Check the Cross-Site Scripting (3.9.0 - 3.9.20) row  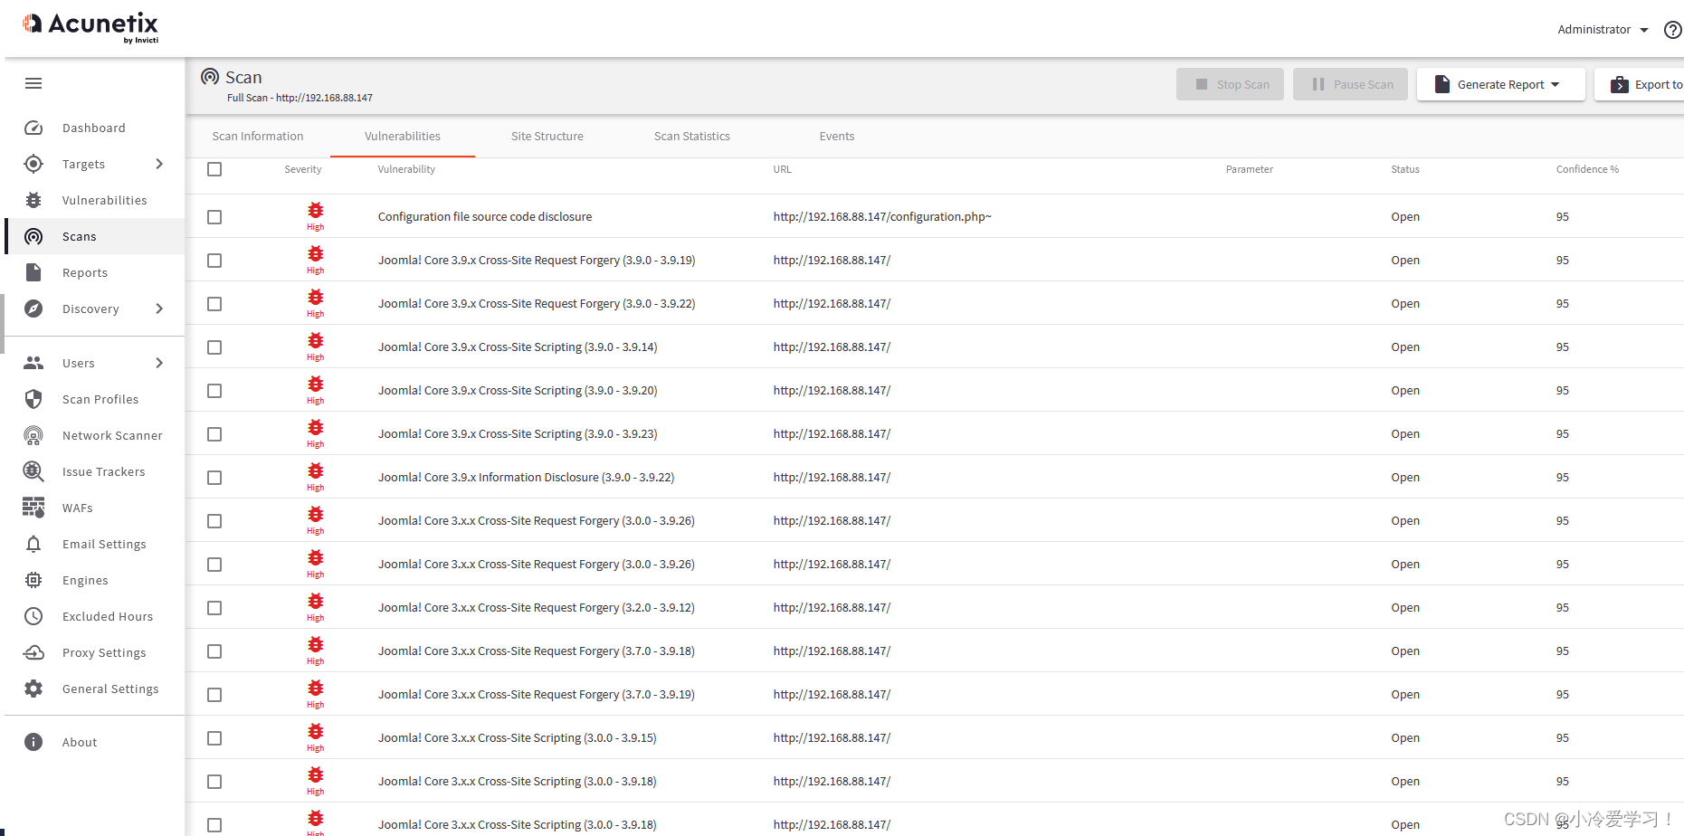pyautogui.click(x=214, y=391)
